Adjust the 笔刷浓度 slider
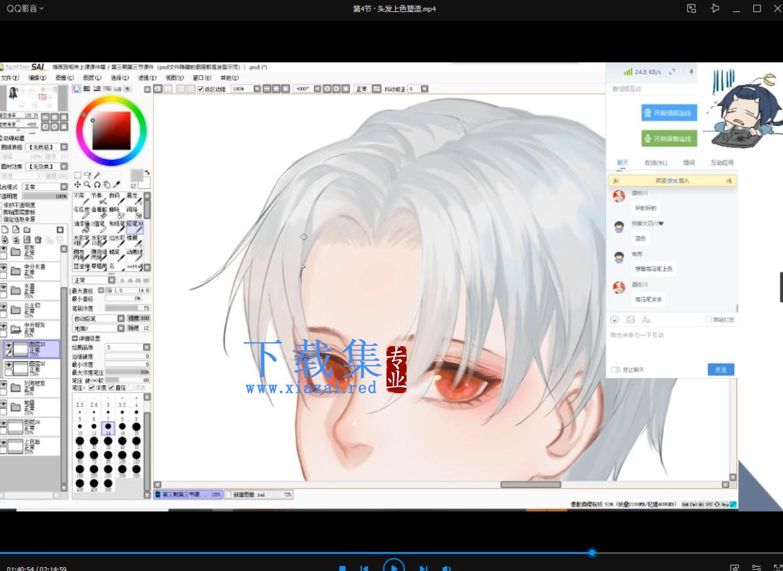 coord(127,308)
